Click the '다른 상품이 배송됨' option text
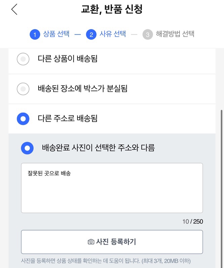 68,59
